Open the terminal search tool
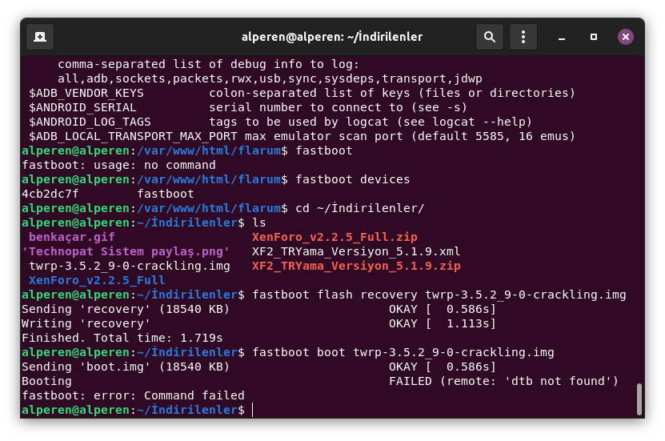This screenshot has width=665, height=441. (489, 37)
